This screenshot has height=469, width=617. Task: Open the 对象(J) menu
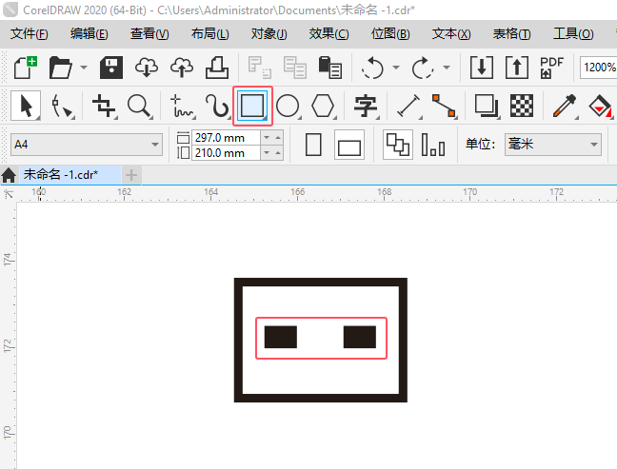coord(269,34)
